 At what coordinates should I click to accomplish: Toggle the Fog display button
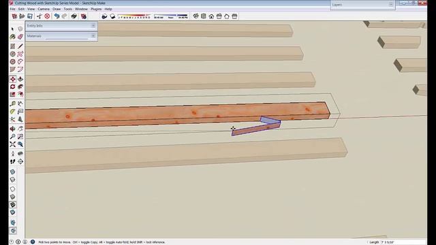point(112,16)
